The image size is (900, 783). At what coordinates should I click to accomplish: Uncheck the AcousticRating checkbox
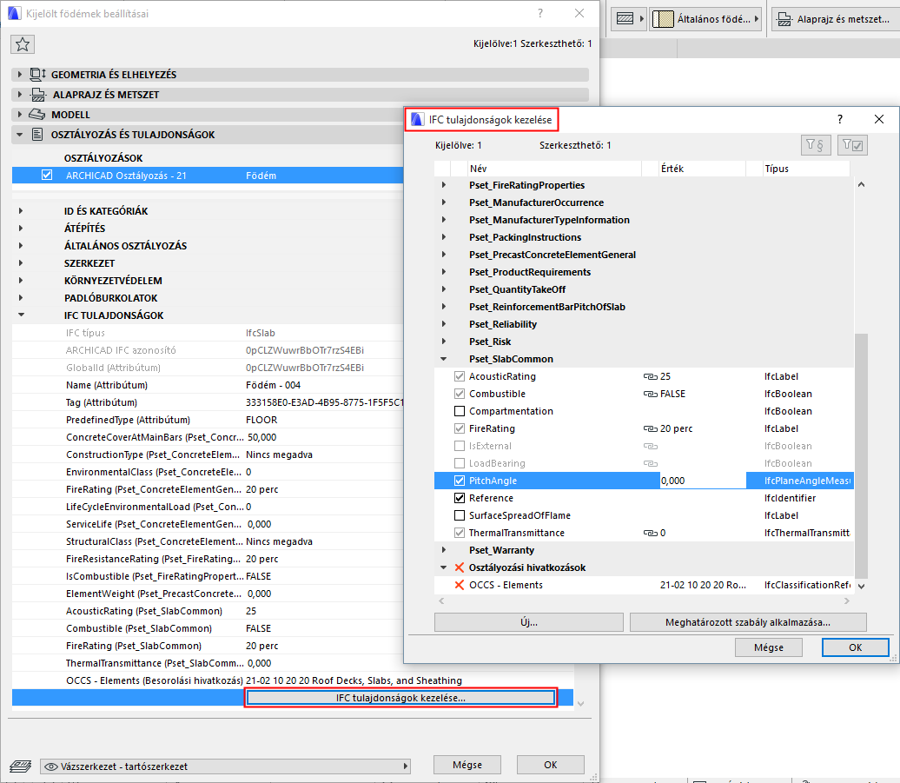coord(460,376)
